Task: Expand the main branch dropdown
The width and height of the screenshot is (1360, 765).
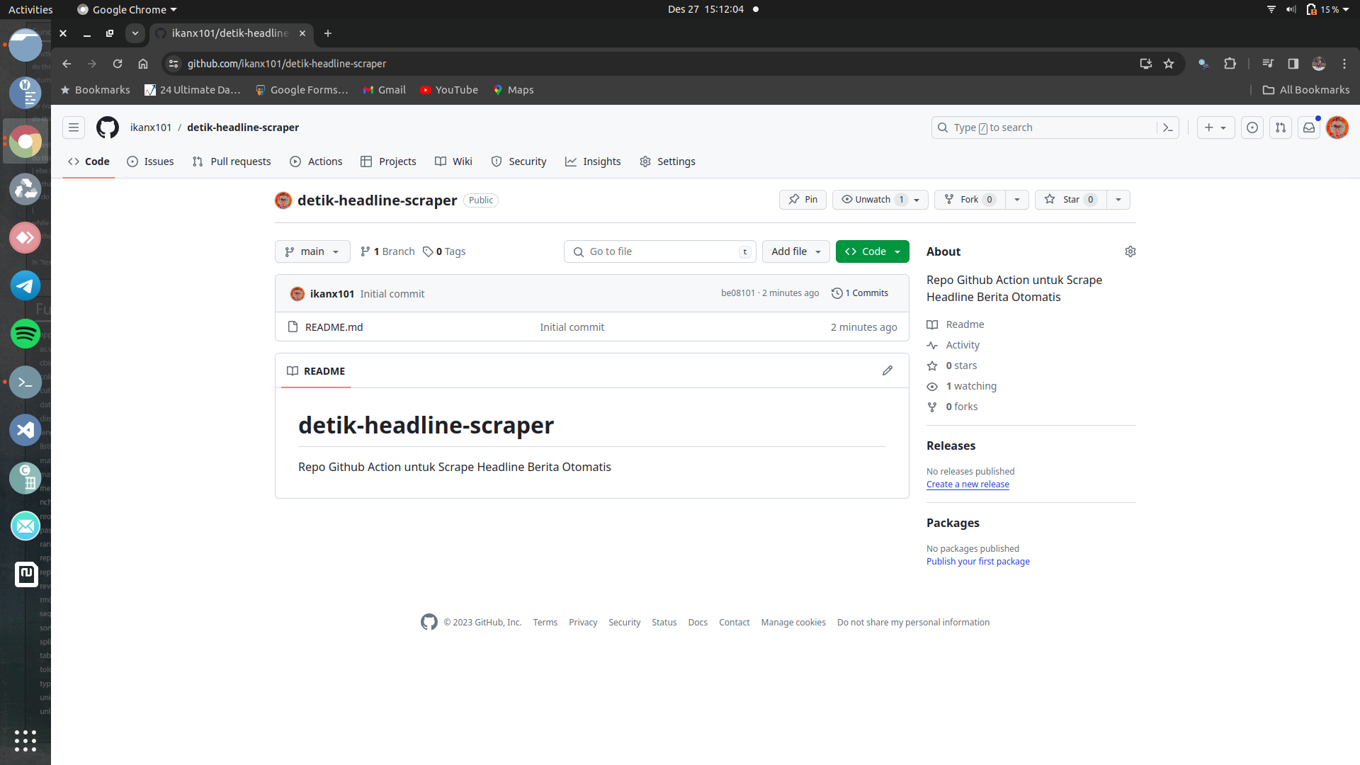Action: tap(312, 251)
